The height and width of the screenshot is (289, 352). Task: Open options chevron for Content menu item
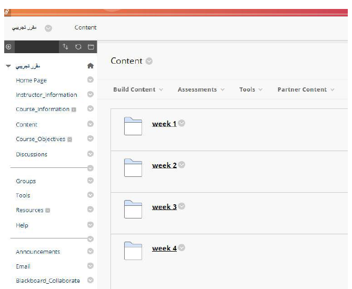tap(90, 124)
